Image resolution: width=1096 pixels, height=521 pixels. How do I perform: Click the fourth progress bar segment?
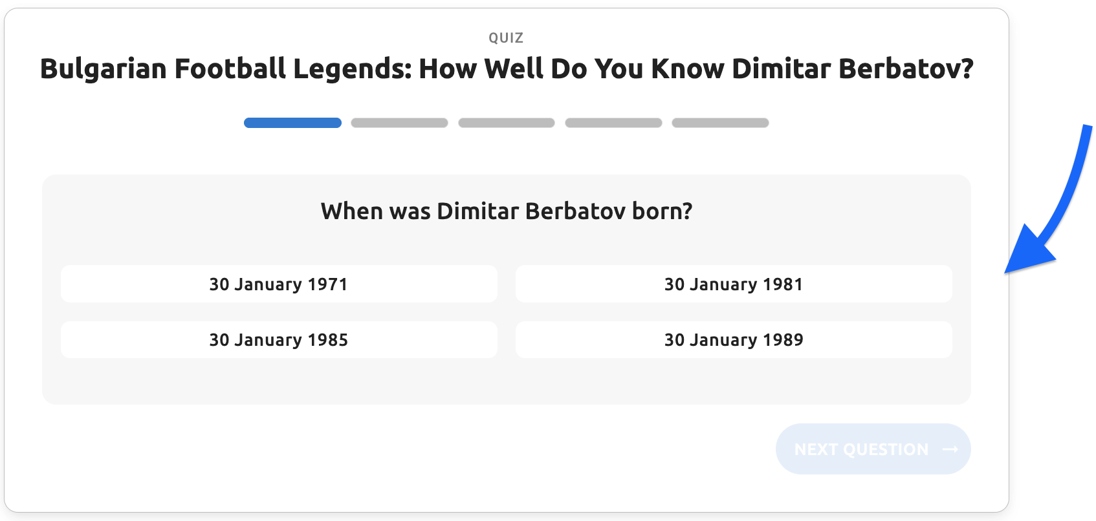(x=613, y=123)
